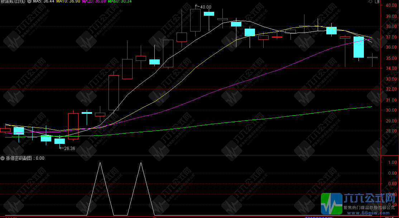The height and width of the screenshot is (218, 399).
Task: Expand the main chart indicator dropdown arrow
Action: [x=29, y=2]
